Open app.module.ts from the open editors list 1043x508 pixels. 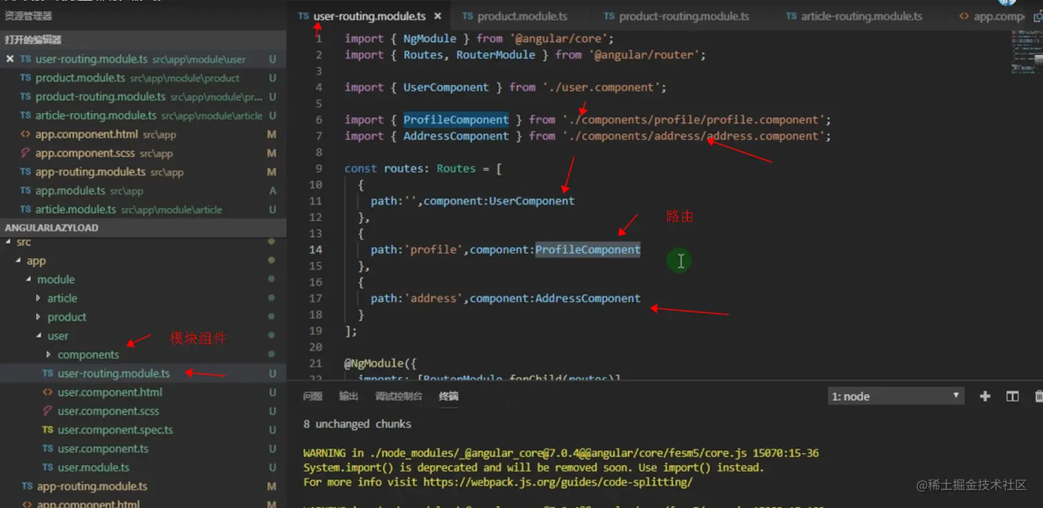(x=143, y=190)
